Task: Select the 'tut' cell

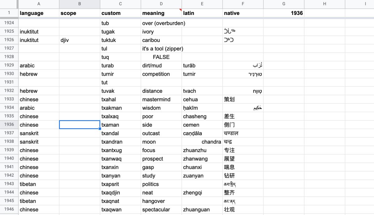Action: (121, 82)
